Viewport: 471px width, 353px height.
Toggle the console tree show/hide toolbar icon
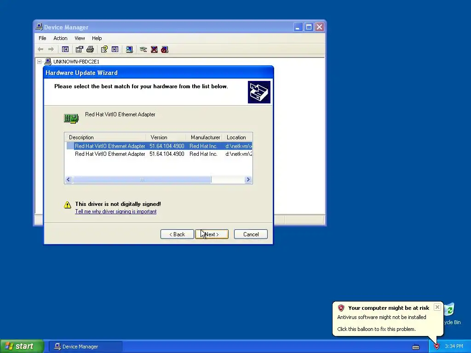point(65,49)
